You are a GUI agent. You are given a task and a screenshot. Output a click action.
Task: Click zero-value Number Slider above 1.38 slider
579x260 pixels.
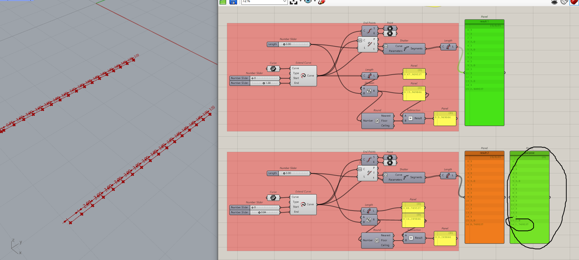[255, 78]
